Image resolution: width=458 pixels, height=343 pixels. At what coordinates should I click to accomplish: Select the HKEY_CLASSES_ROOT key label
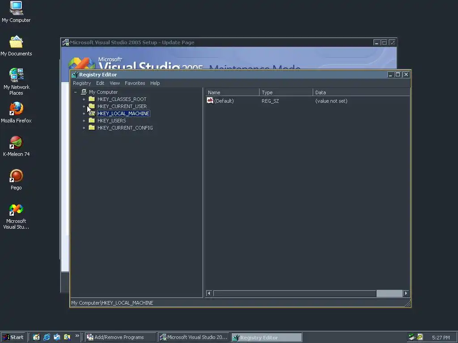point(122,99)
